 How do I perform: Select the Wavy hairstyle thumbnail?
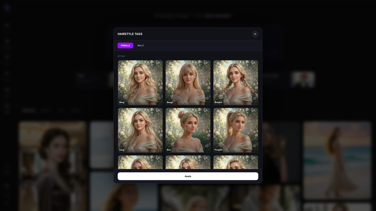coord(140,83)
